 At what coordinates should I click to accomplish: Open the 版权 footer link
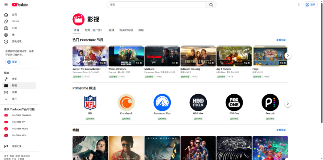click(17, 156)
